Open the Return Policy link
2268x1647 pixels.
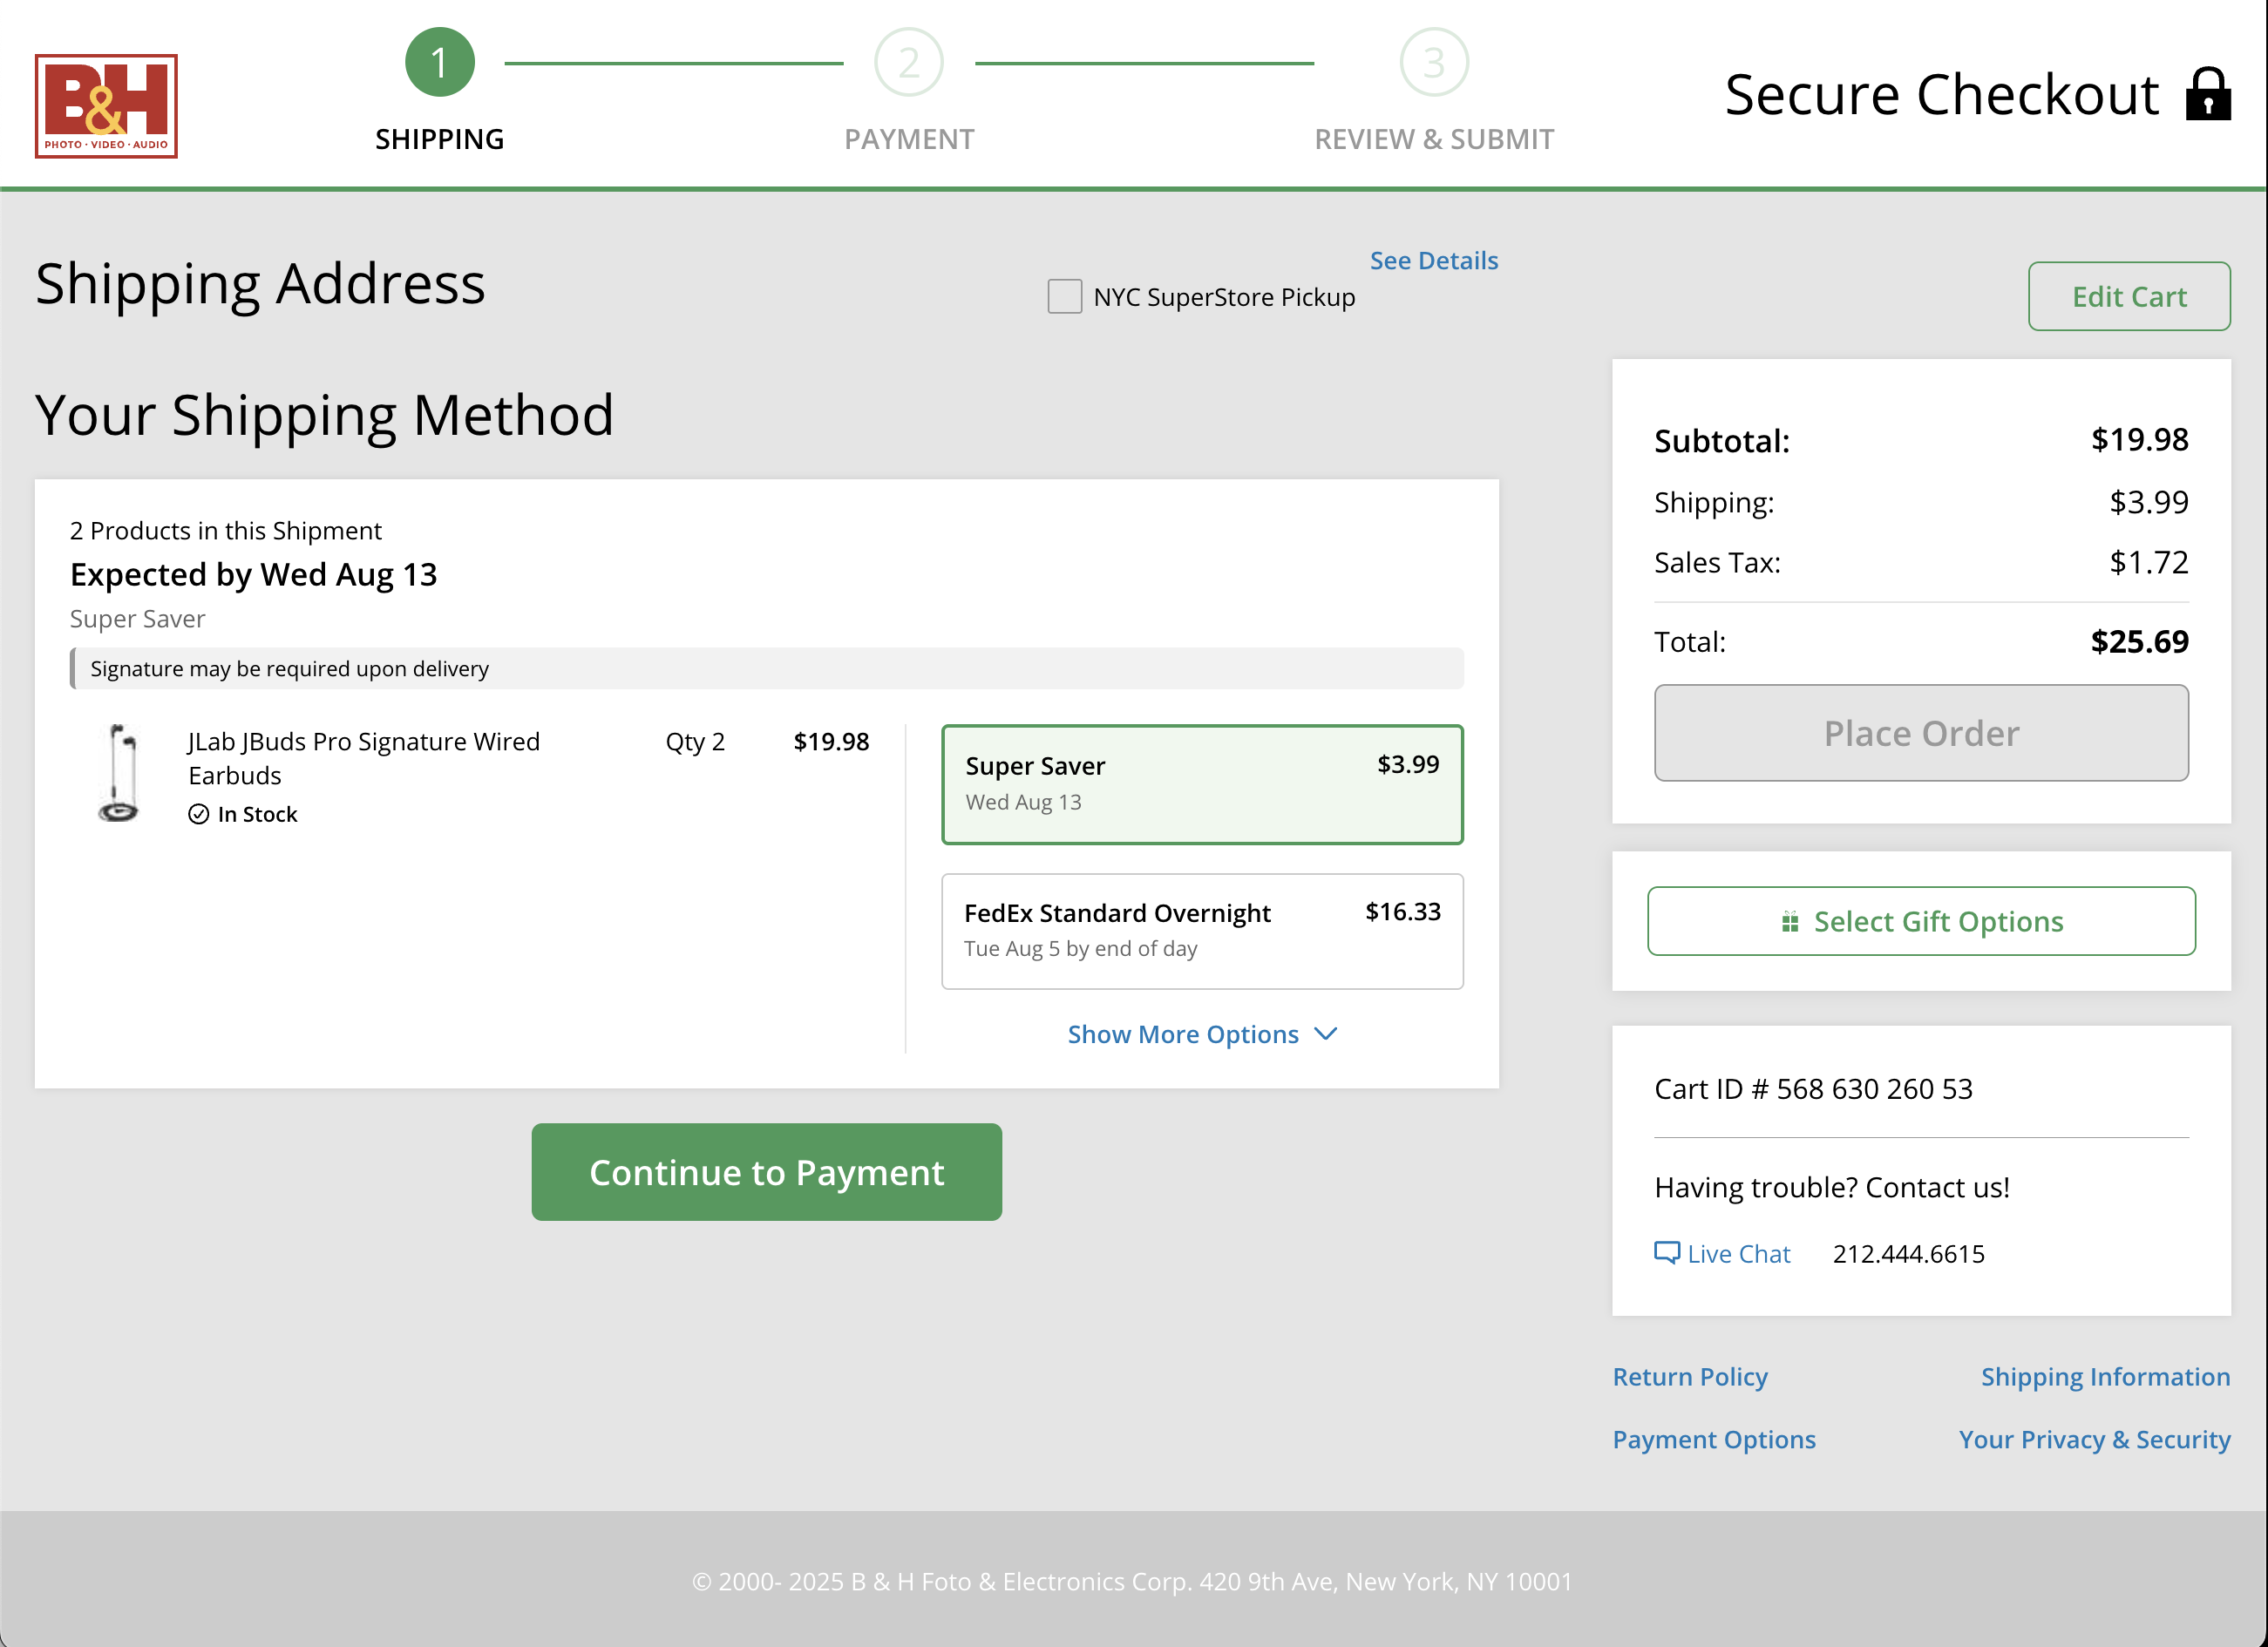point(1689,1376)
